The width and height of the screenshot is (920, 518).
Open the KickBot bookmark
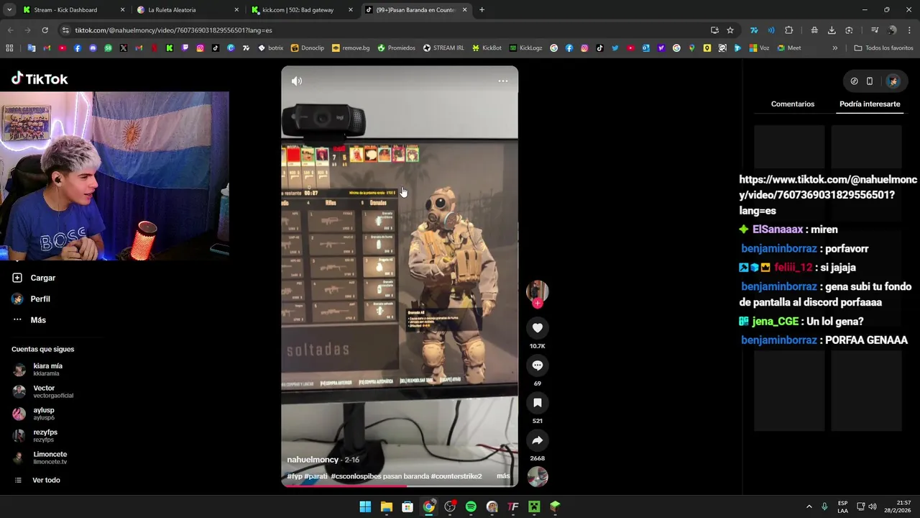[487, 48]
